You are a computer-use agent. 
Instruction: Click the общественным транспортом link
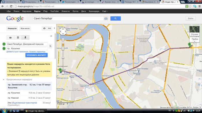pyautogui.click(x=24, y=103)
